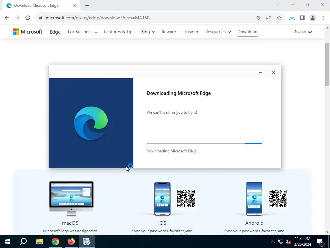Screen dimensions: 330x248
Task: Click the Edge logo in installer
Action: pos(91,123)
